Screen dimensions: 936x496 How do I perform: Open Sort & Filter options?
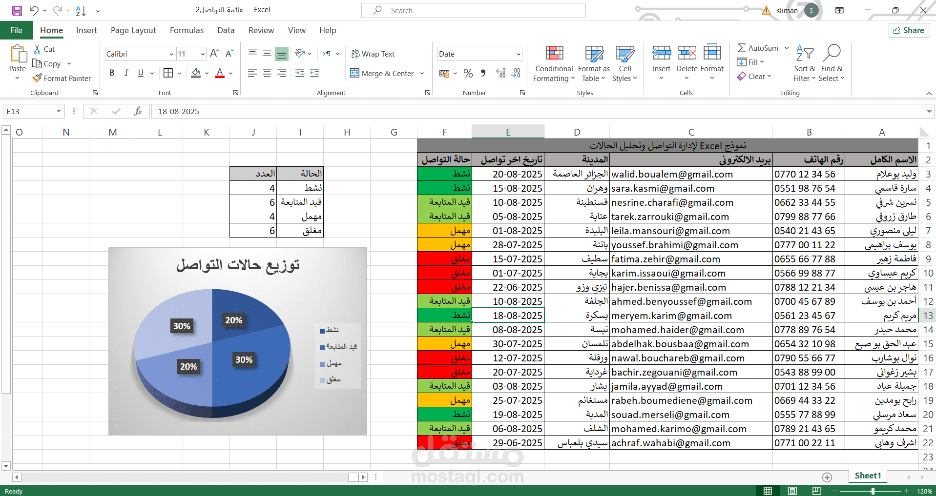[x=805, y=64]
